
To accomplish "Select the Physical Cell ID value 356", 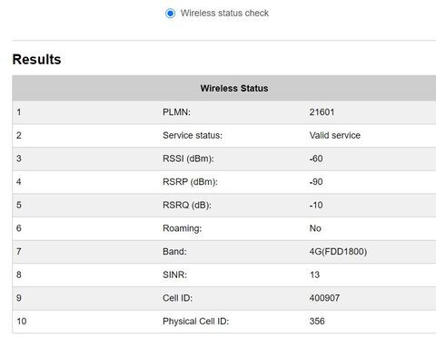I will point(317,322).
